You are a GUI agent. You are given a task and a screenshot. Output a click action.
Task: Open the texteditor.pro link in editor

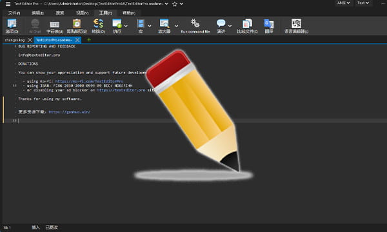121,90
